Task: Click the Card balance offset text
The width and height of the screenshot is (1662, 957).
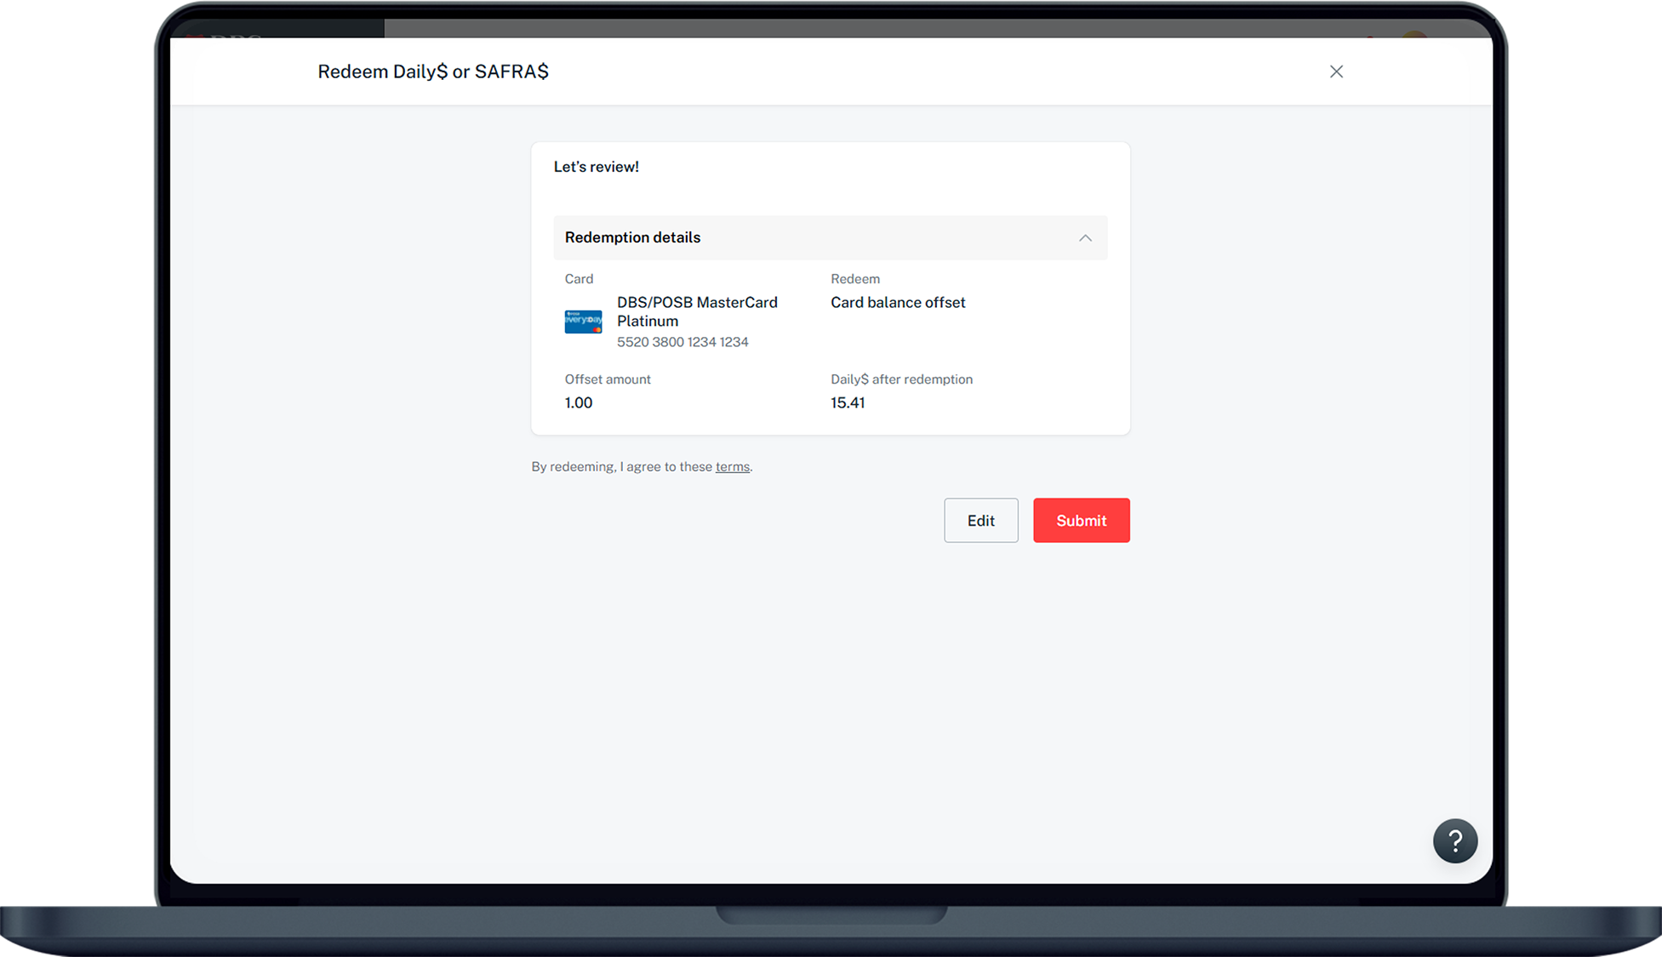Action: (x=898, y=303)
